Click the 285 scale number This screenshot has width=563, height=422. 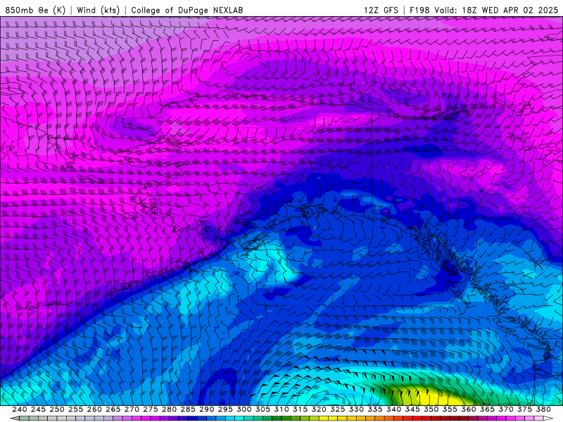(188, 409)
